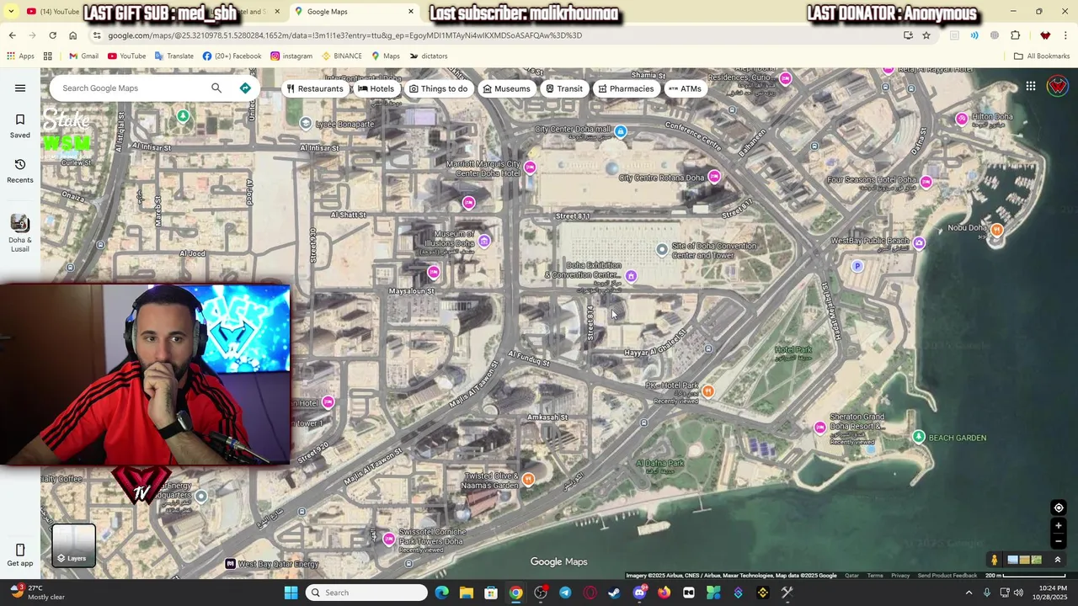Close the Google Maps browser tab

pos(411,12)
